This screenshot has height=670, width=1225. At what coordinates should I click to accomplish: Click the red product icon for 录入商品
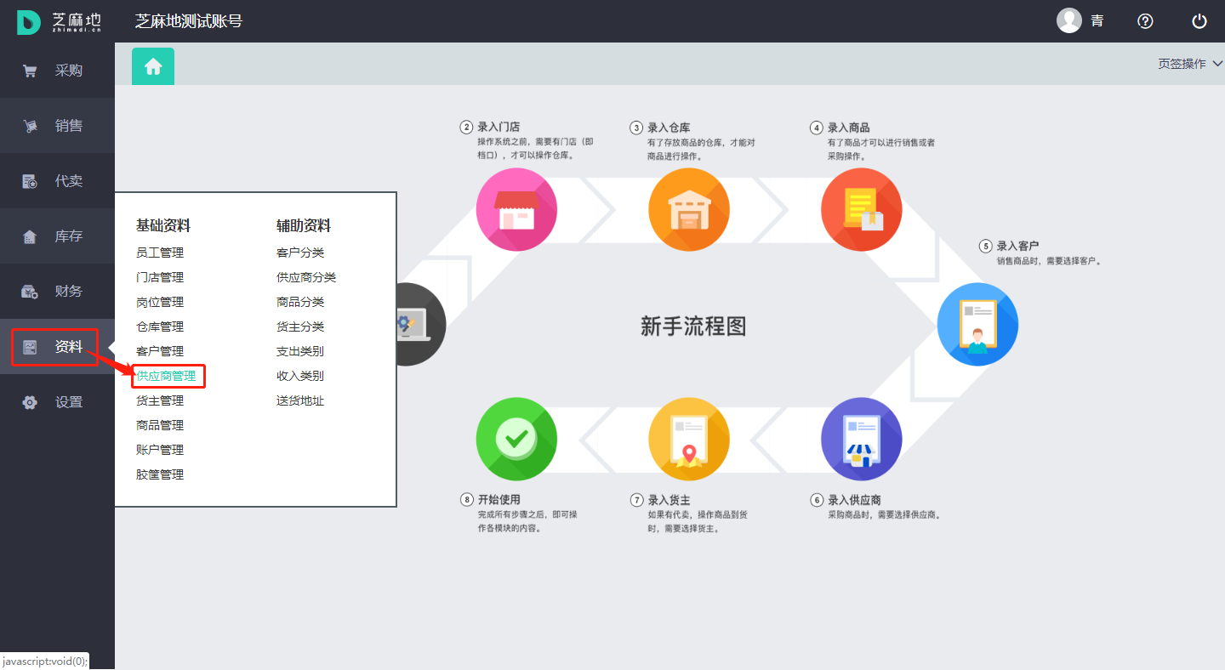pos(861,209)
